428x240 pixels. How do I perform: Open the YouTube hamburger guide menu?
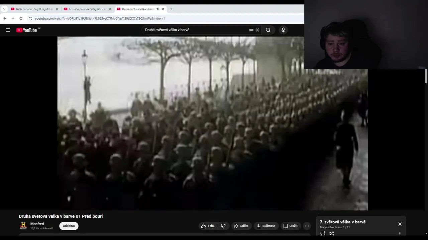(x=8, y=30)
